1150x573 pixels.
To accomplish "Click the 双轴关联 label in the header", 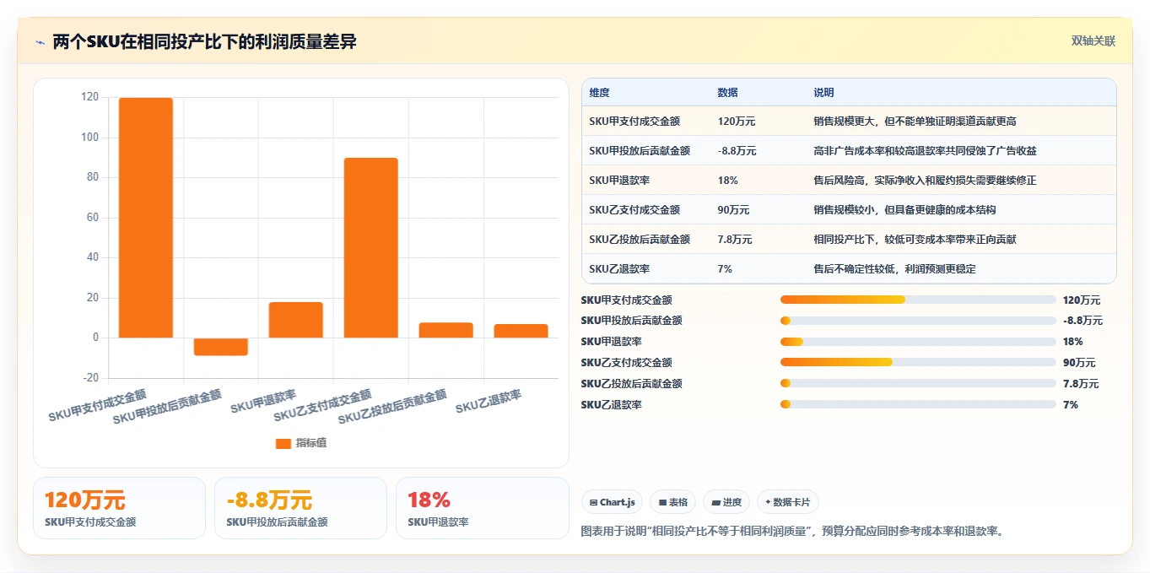I will tap(1093, 41).
